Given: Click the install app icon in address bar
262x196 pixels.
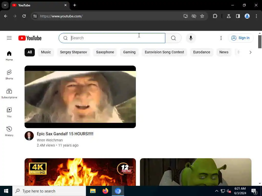Looking at the screenshot, I should 186,16.
